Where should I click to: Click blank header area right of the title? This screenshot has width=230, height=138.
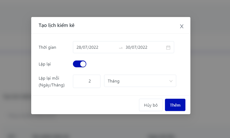pyautogui.click(x=126, y=25)
